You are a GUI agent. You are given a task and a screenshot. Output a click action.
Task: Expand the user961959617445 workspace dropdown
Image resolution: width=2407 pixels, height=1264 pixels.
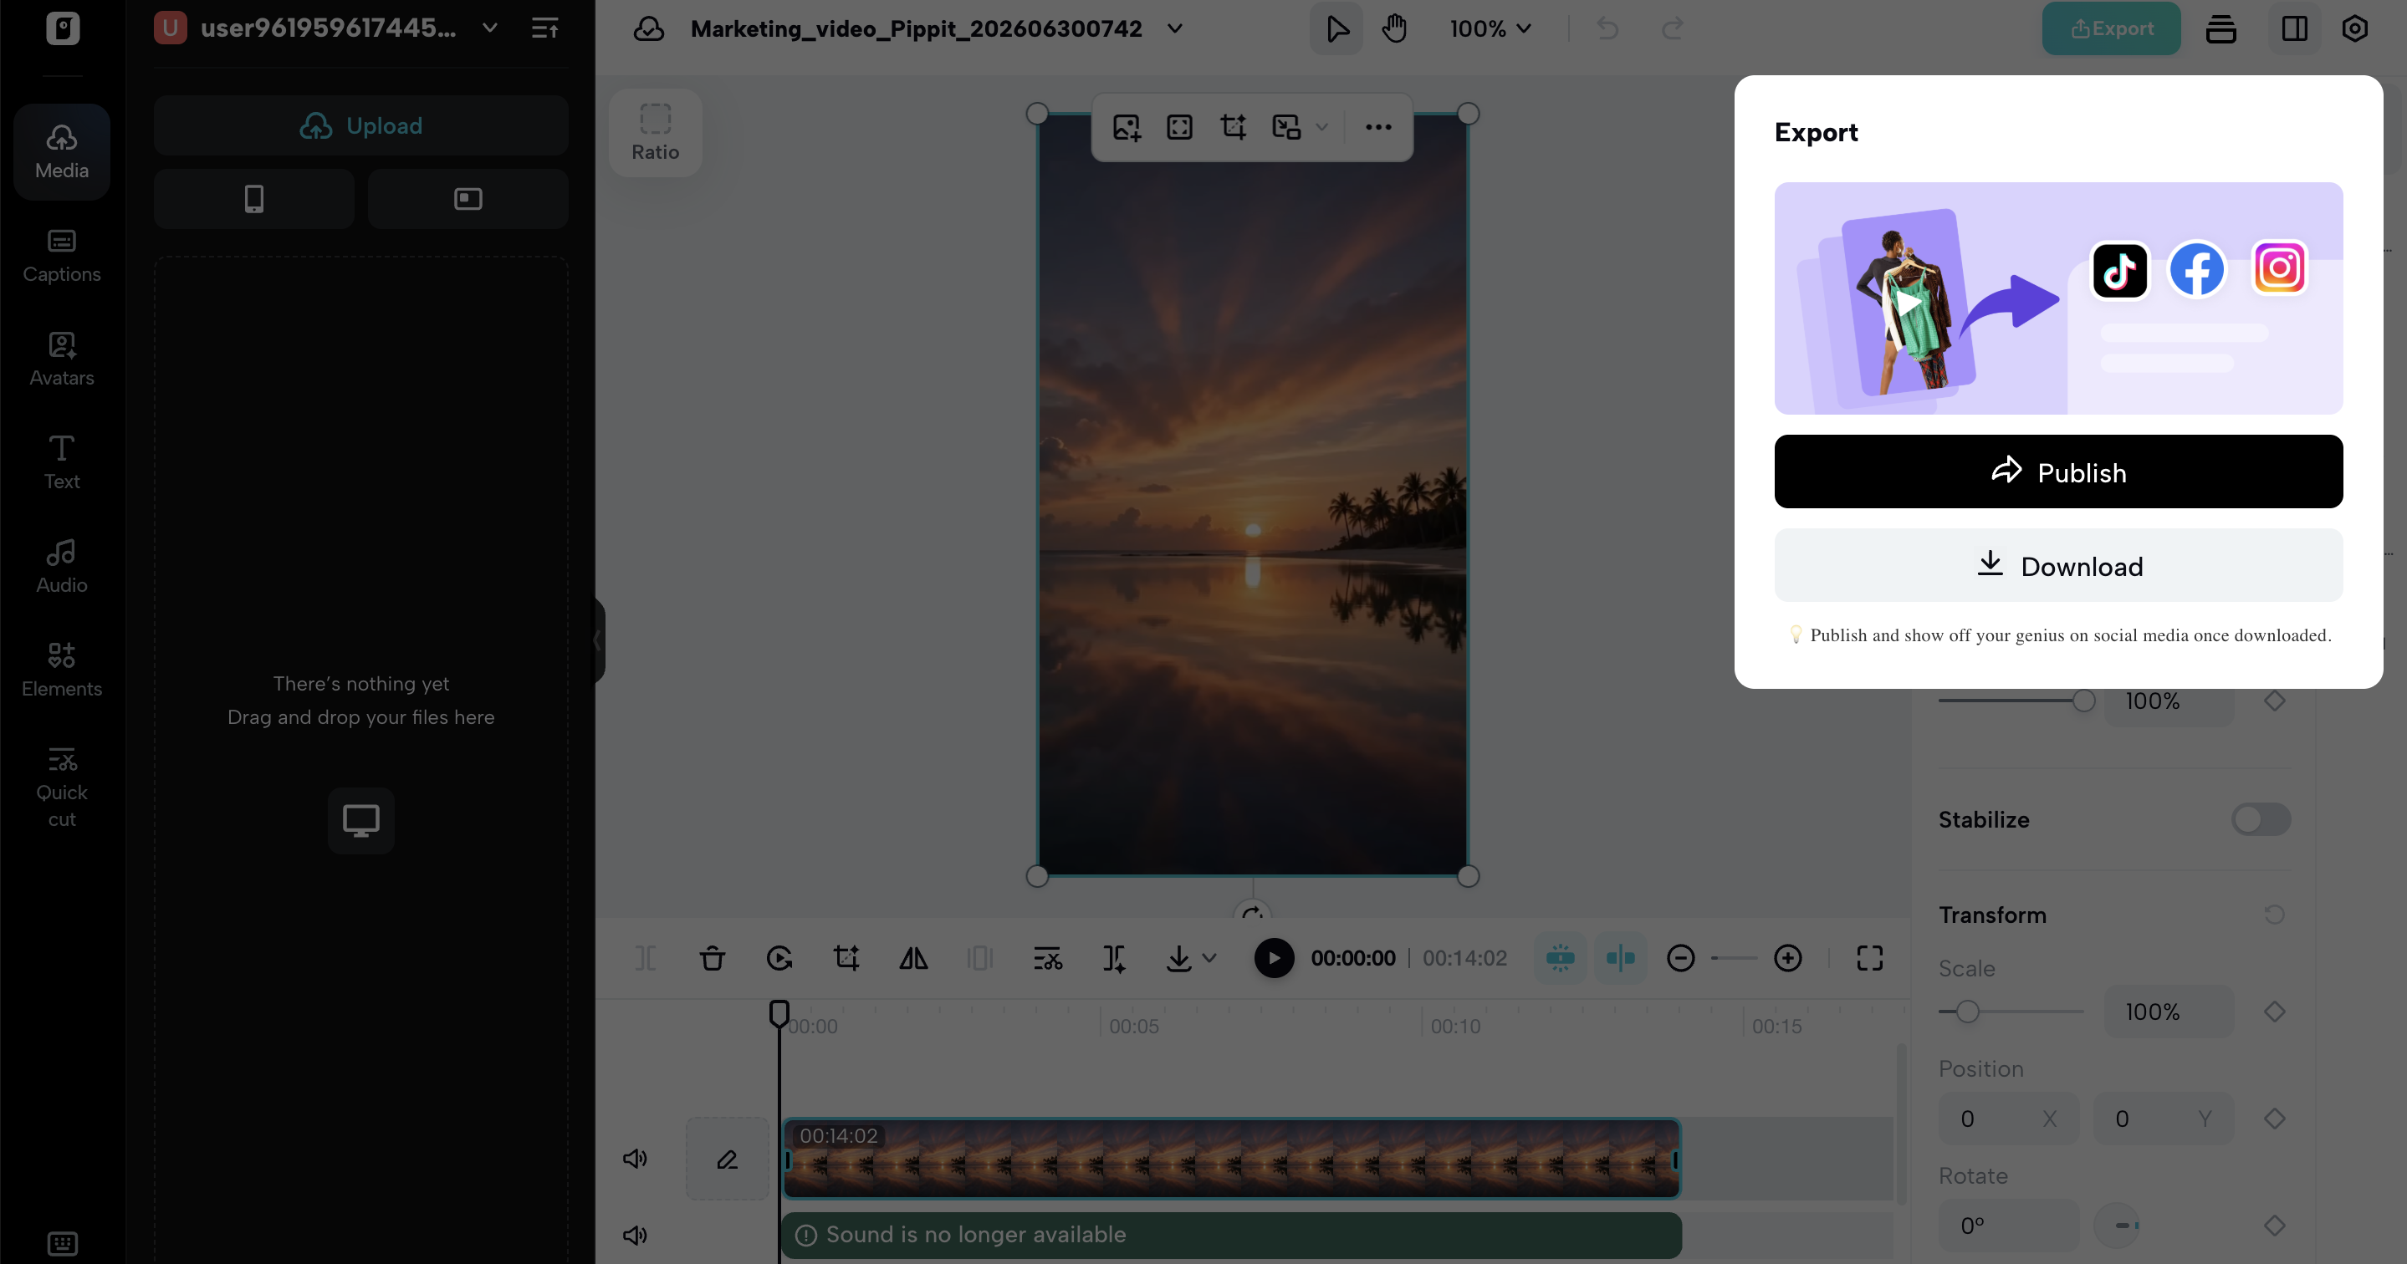coord(489,28)
